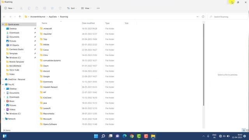Click the Share toolbar icon
This screenshot has width=249, height=140.
click(x=52, y=8)
